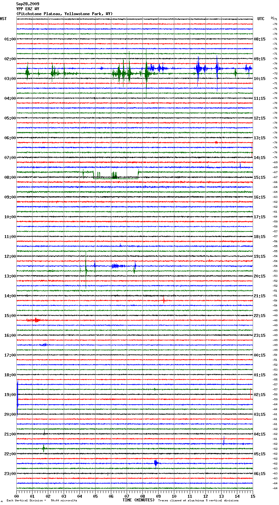Viewport: 279px width, 505px height.
Task: Select the 17:00 MST row label
Action: 10,355
